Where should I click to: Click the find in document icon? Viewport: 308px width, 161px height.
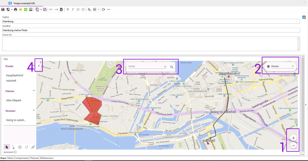point(61,9)
